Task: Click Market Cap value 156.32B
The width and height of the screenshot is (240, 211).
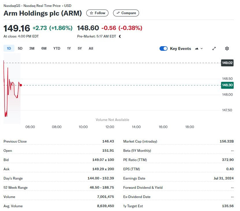Action: click(x=227, y=141)
